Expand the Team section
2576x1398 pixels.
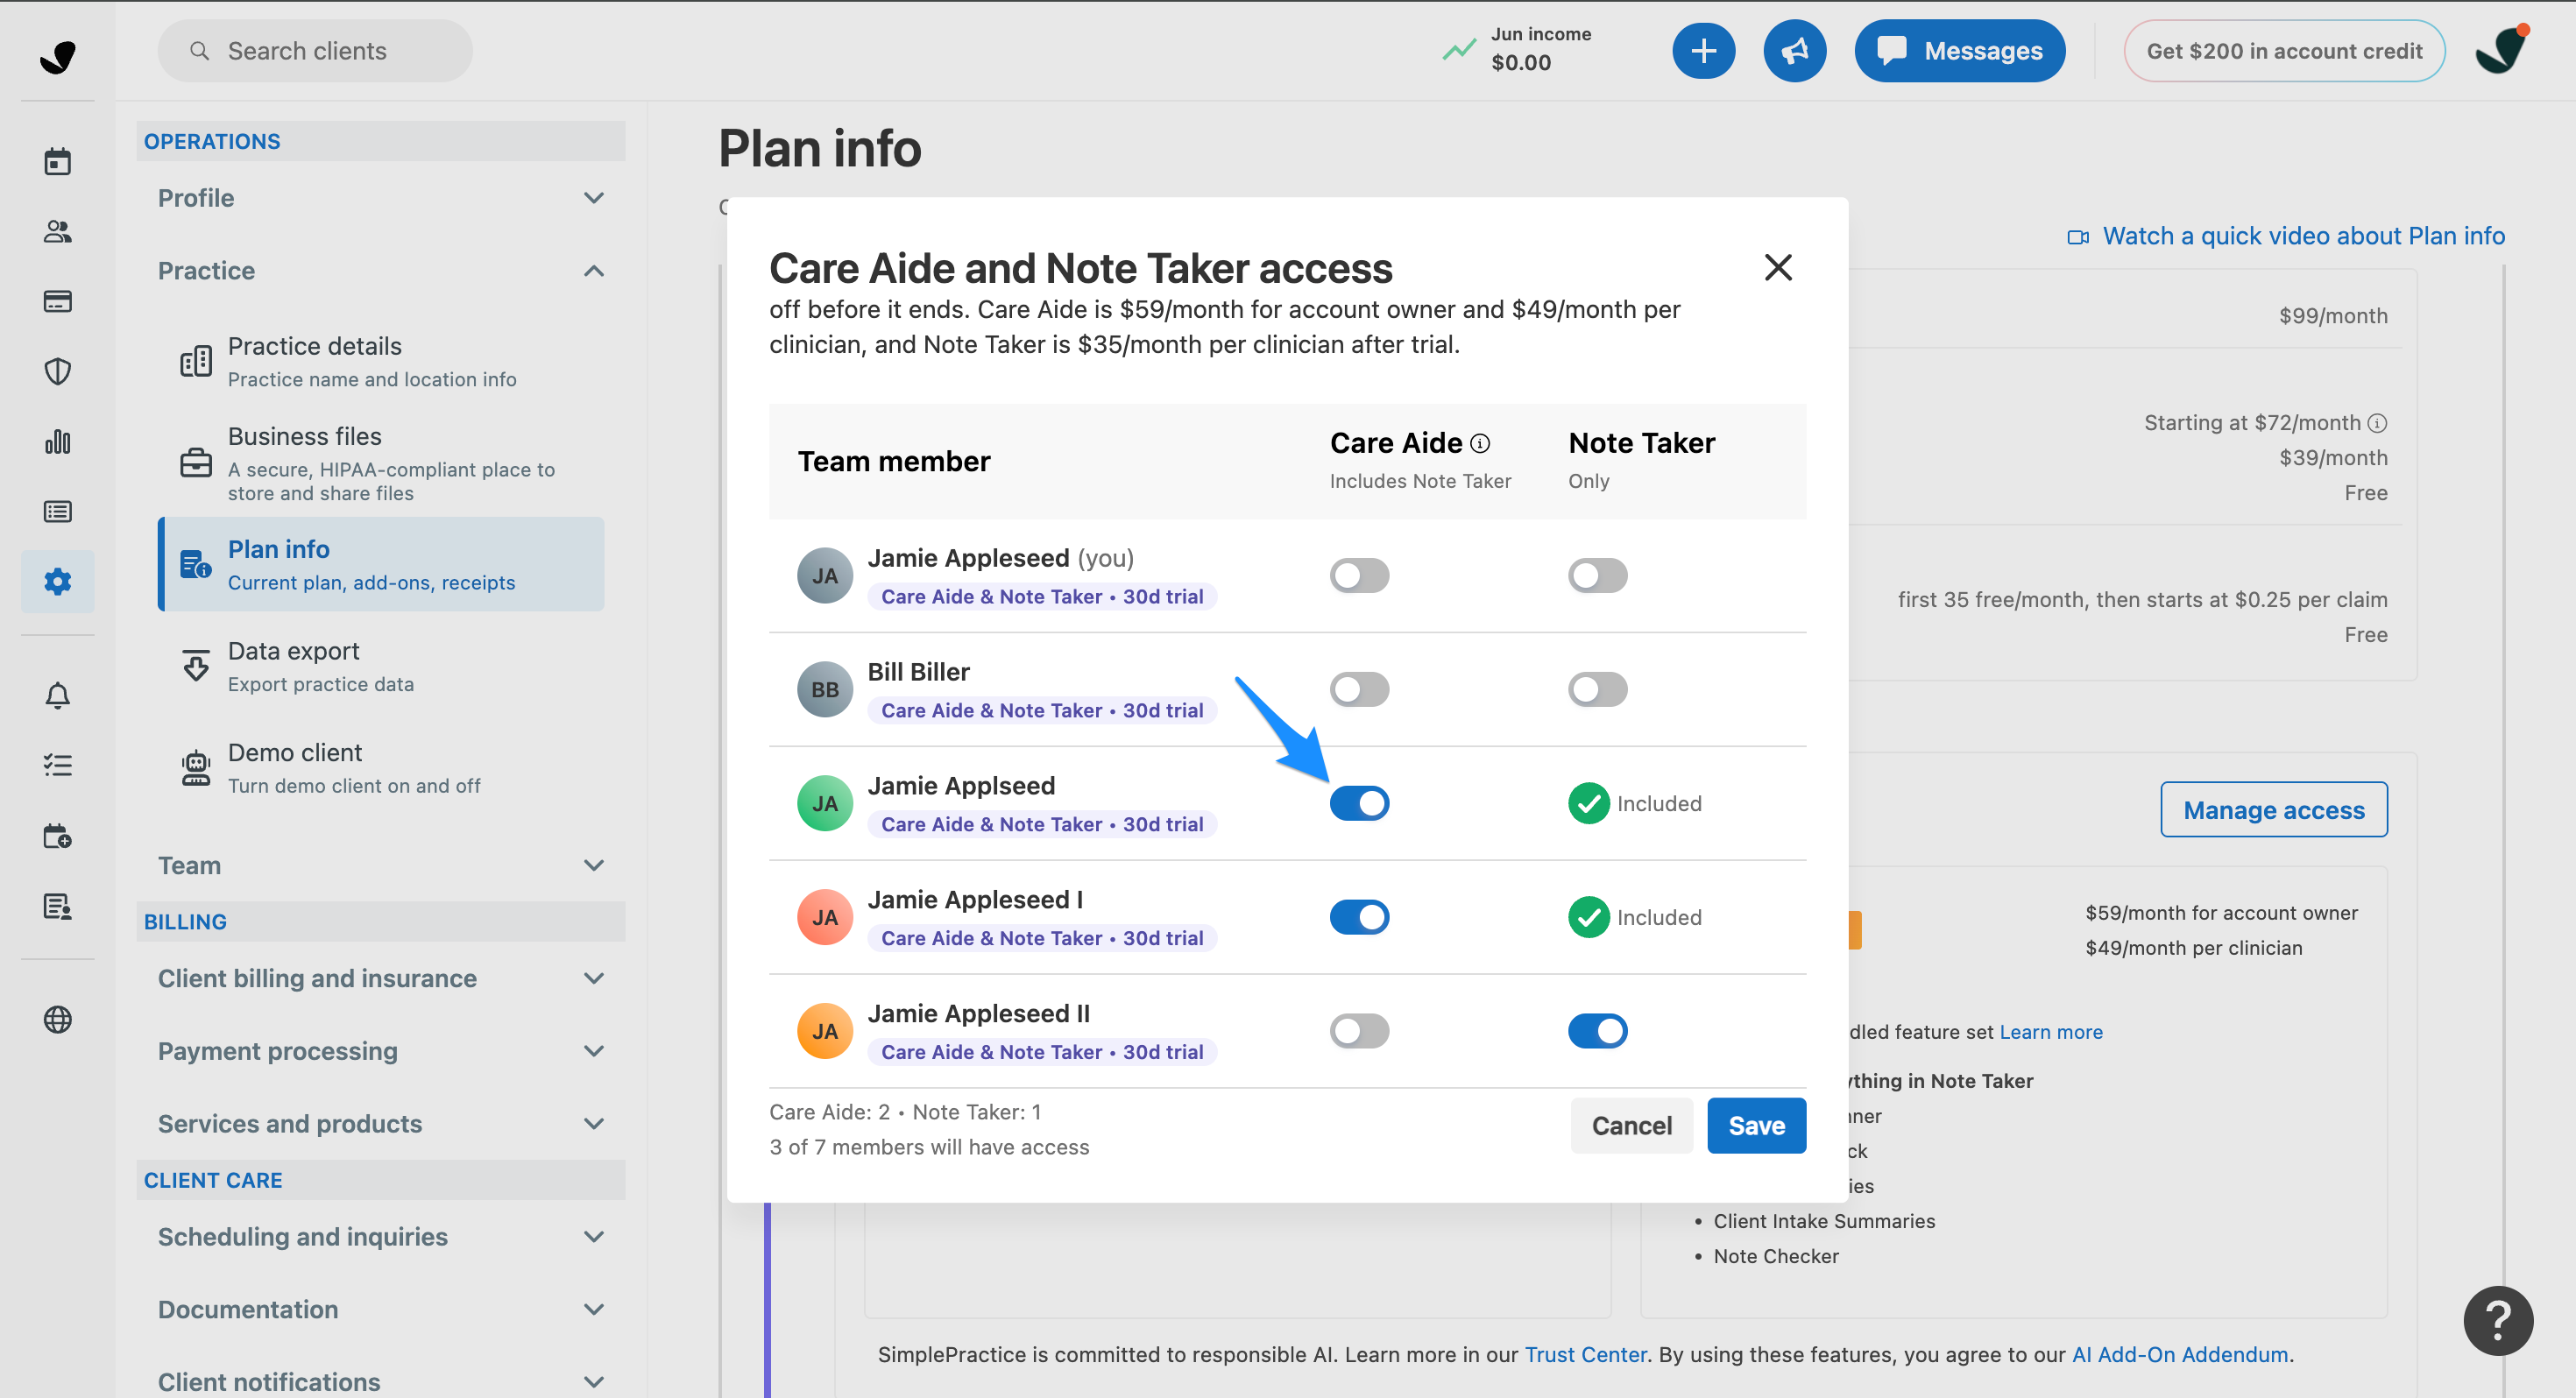point(381,865)
